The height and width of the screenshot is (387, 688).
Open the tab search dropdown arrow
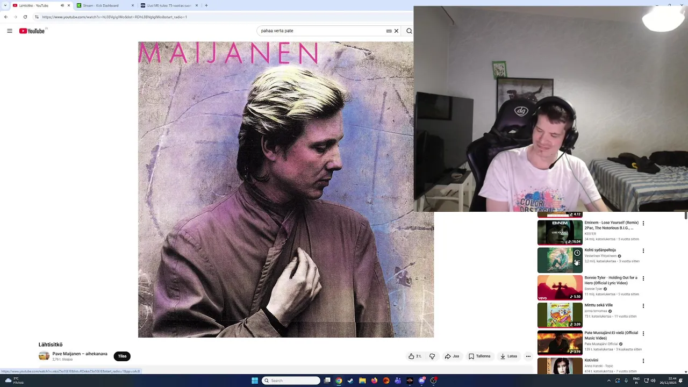5,5
